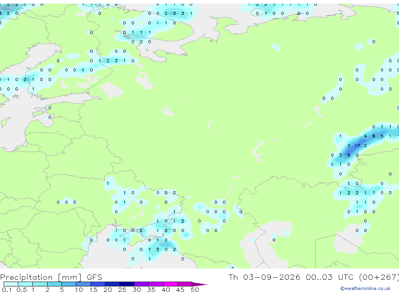Click legend scale label '0.5'
The image size is (399, 292).
[22, 290]
